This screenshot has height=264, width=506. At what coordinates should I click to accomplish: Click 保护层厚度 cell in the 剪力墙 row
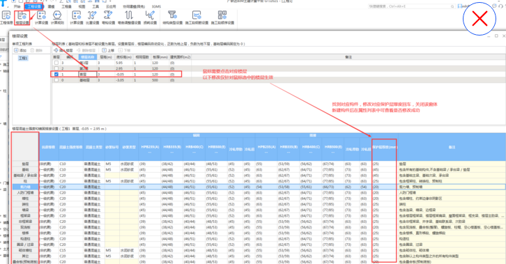coord(384,187)
